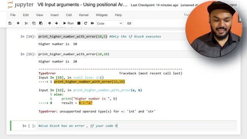The image size is (247, 139).
Task: Click the Input In [12] traceback line
Action: point(90,90)
